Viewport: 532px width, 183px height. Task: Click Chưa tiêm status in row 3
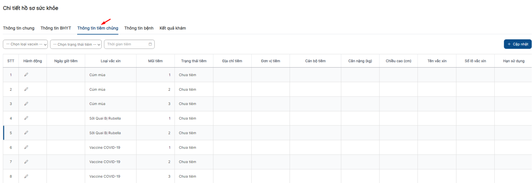tap(188, 104)
